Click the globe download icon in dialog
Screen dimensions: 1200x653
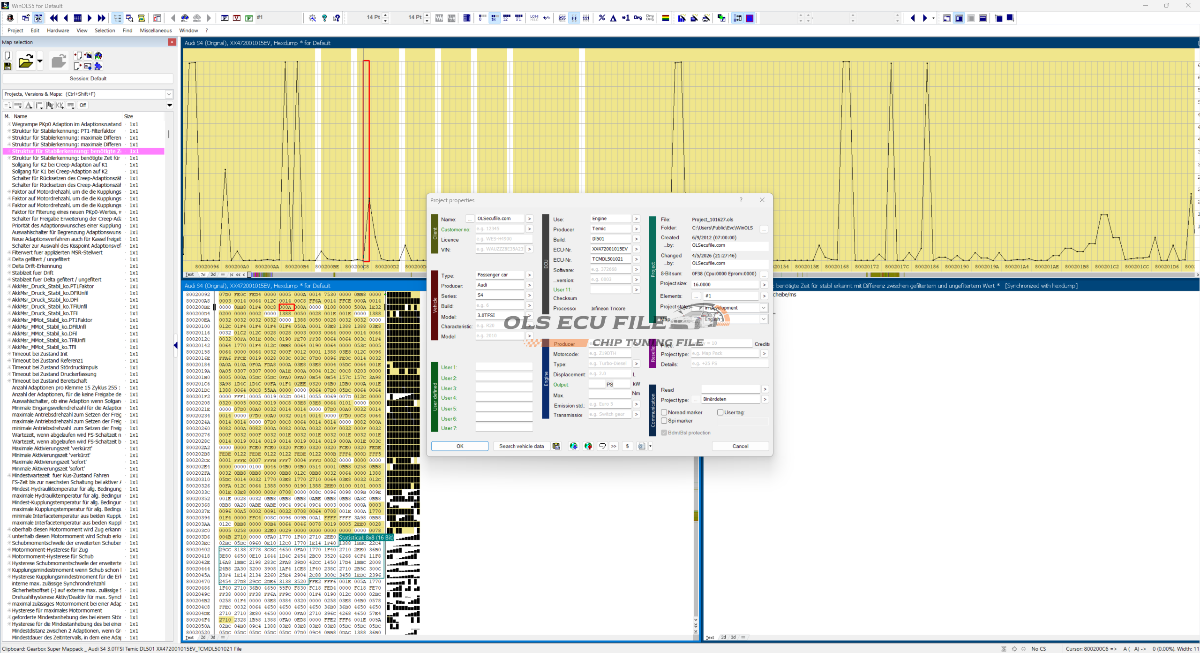(x=573, y=446)
